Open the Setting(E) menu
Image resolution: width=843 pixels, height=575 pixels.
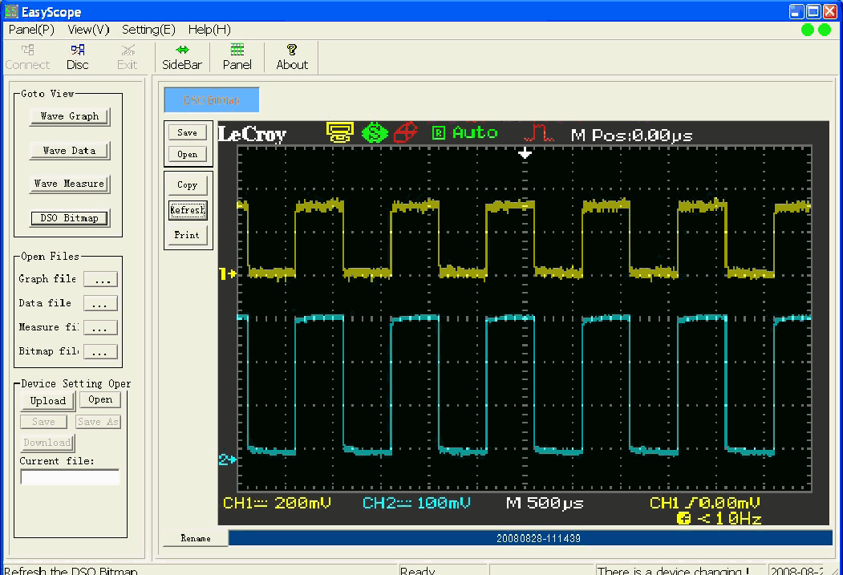[x=148, y=30]
